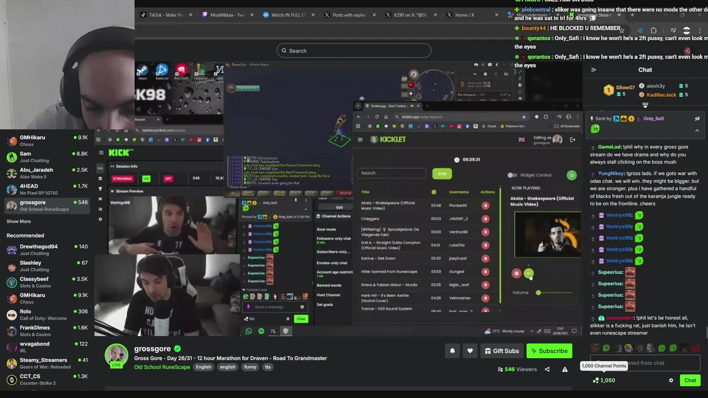Report the stream with warning icon
The width and height of the screenshot is (708, 398).
tap(565, 369)
